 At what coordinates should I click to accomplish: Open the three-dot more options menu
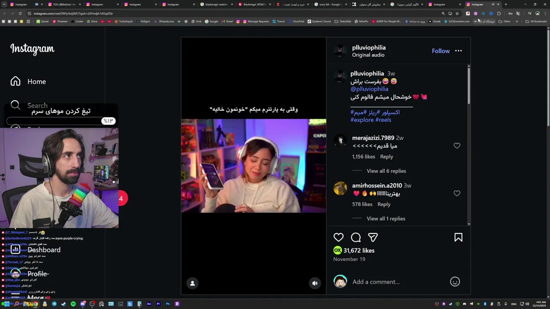coord(458,51)
